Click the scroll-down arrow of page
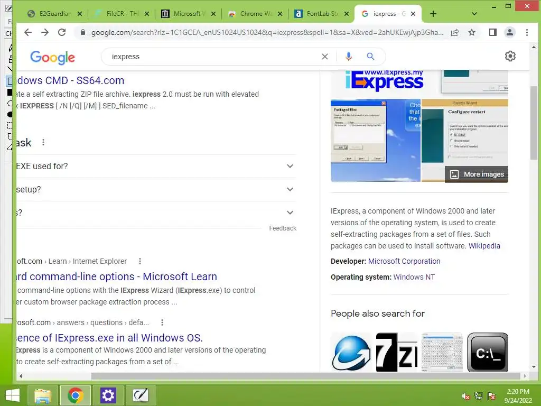The height and width of the screenshot is (406, 541). 534,367
